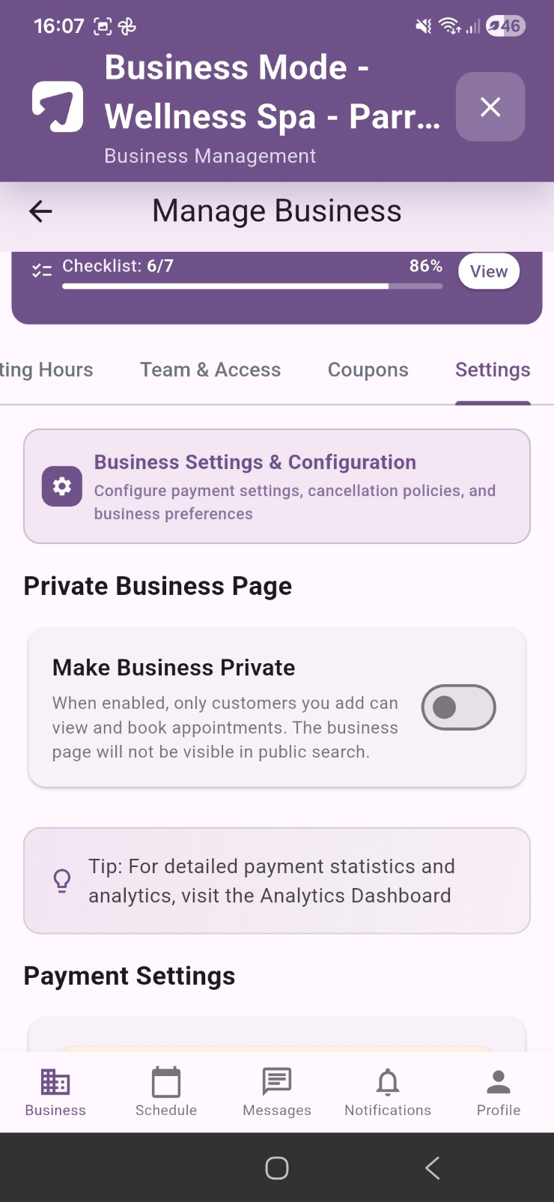Tap the Android home button
The height and width of the screenshot is (1202, 554).
(277, 1168)
